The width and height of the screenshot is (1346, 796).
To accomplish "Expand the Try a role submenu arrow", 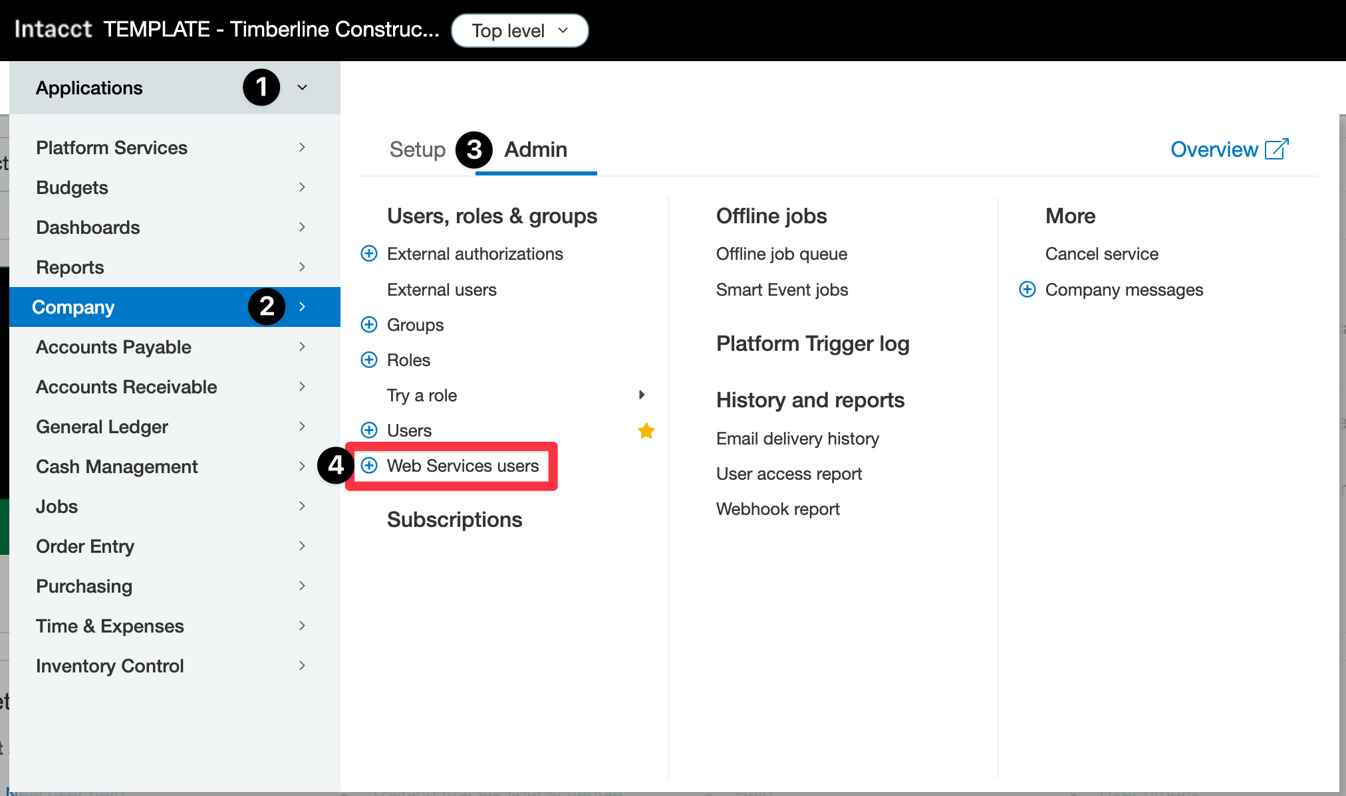I will [x=642, y=395].
